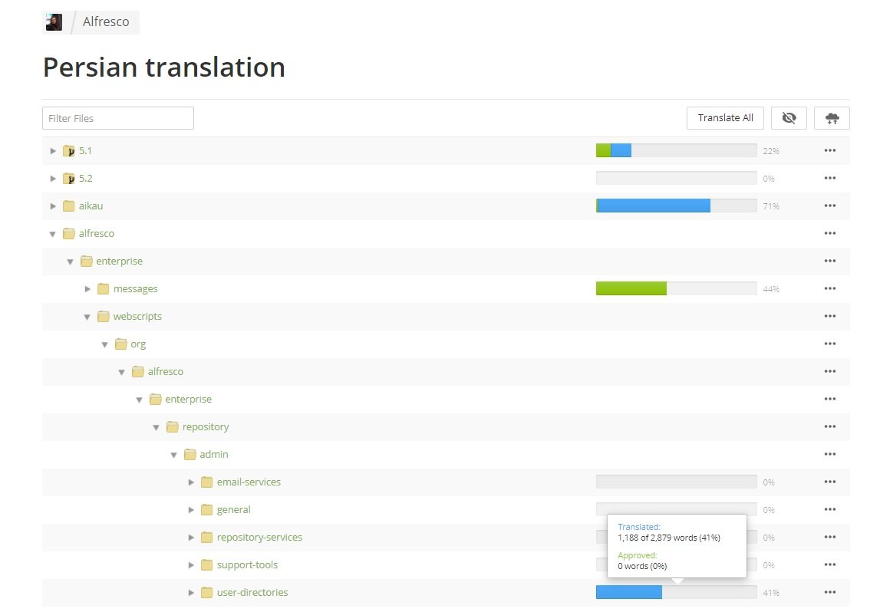Click the email-services folder name

[x=249, y=482]
